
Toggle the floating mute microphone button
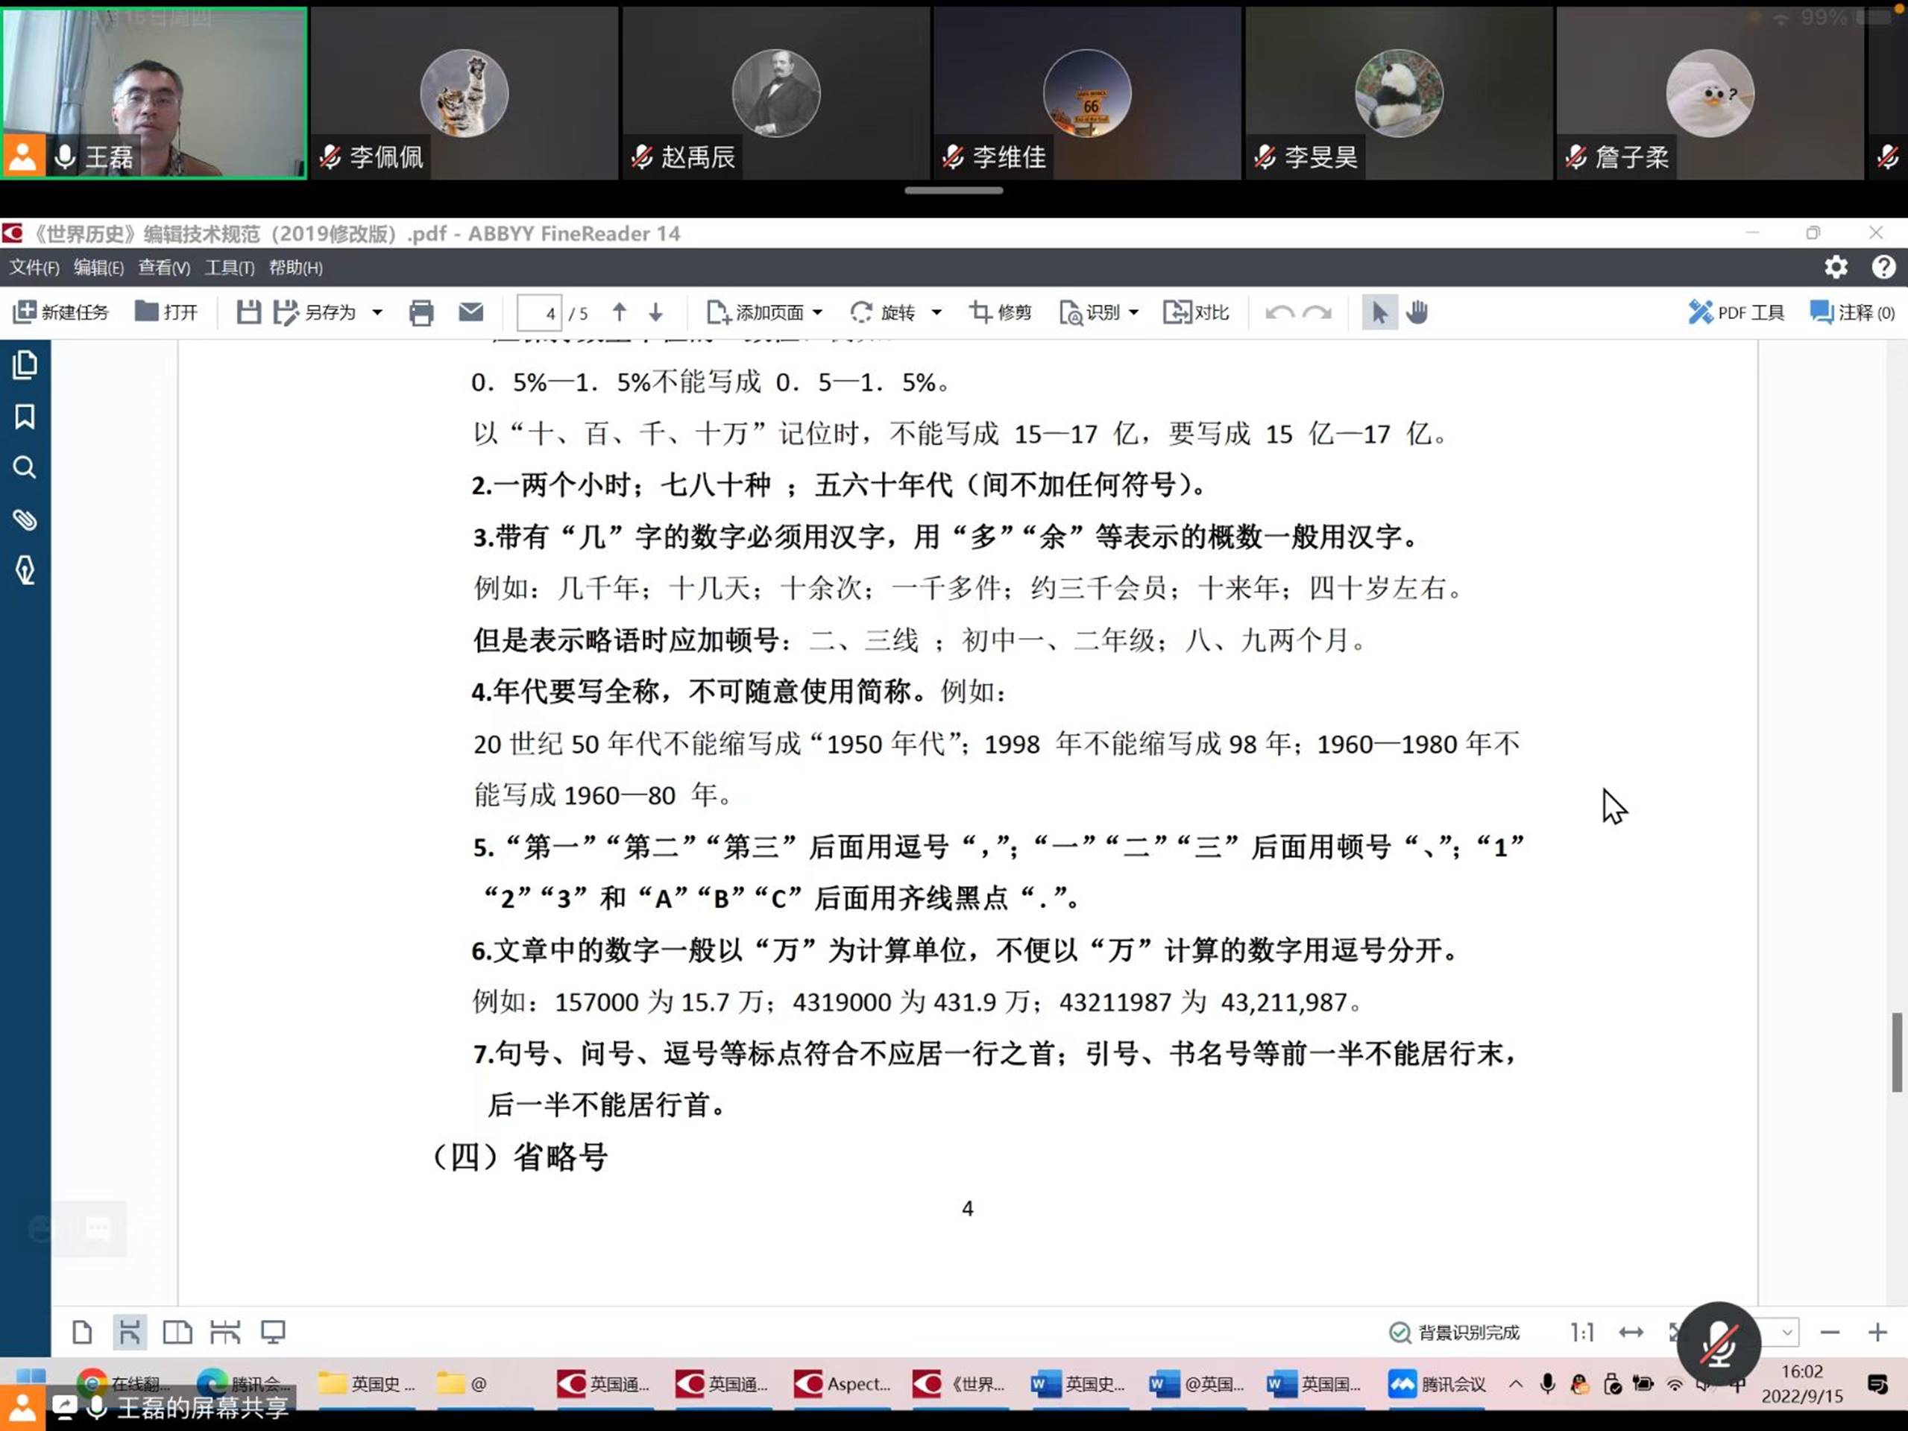point(1718,1343)
